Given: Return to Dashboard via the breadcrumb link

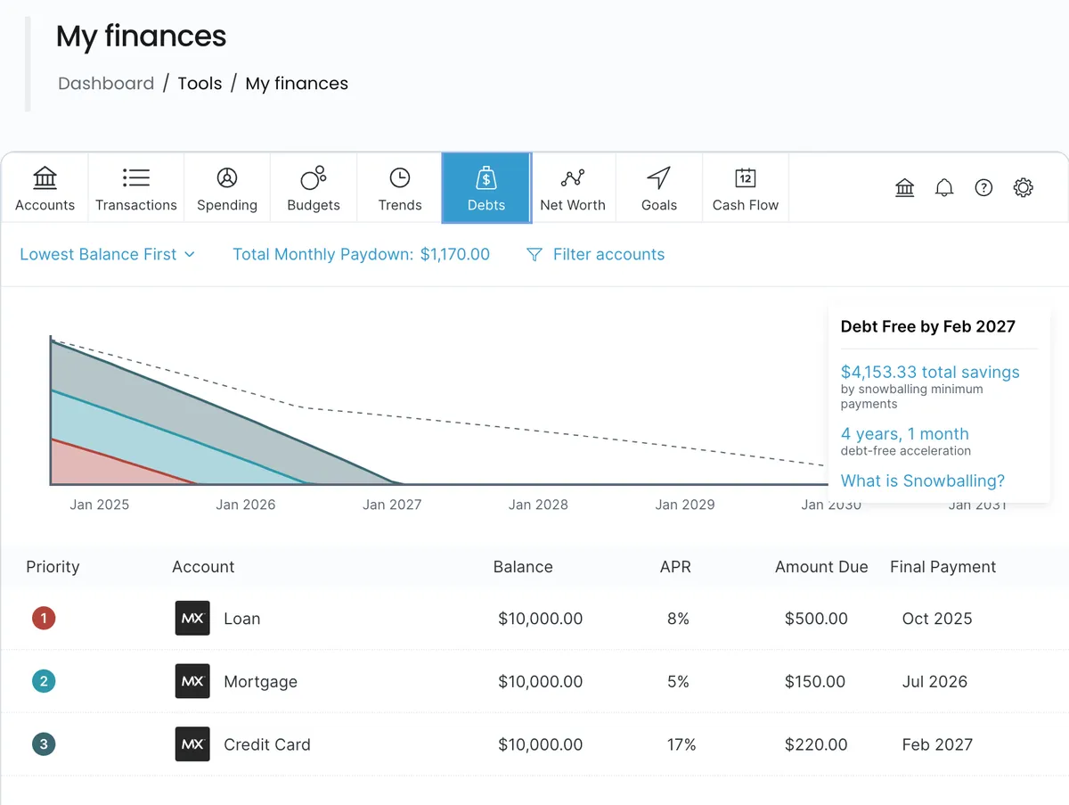Looking at the screenshot, I should point(106,83).
